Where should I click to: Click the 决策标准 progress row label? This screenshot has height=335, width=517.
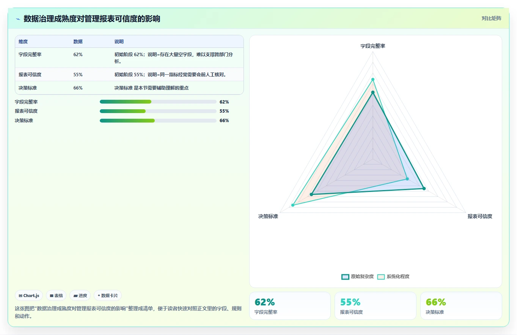click(x=24, y=121)
